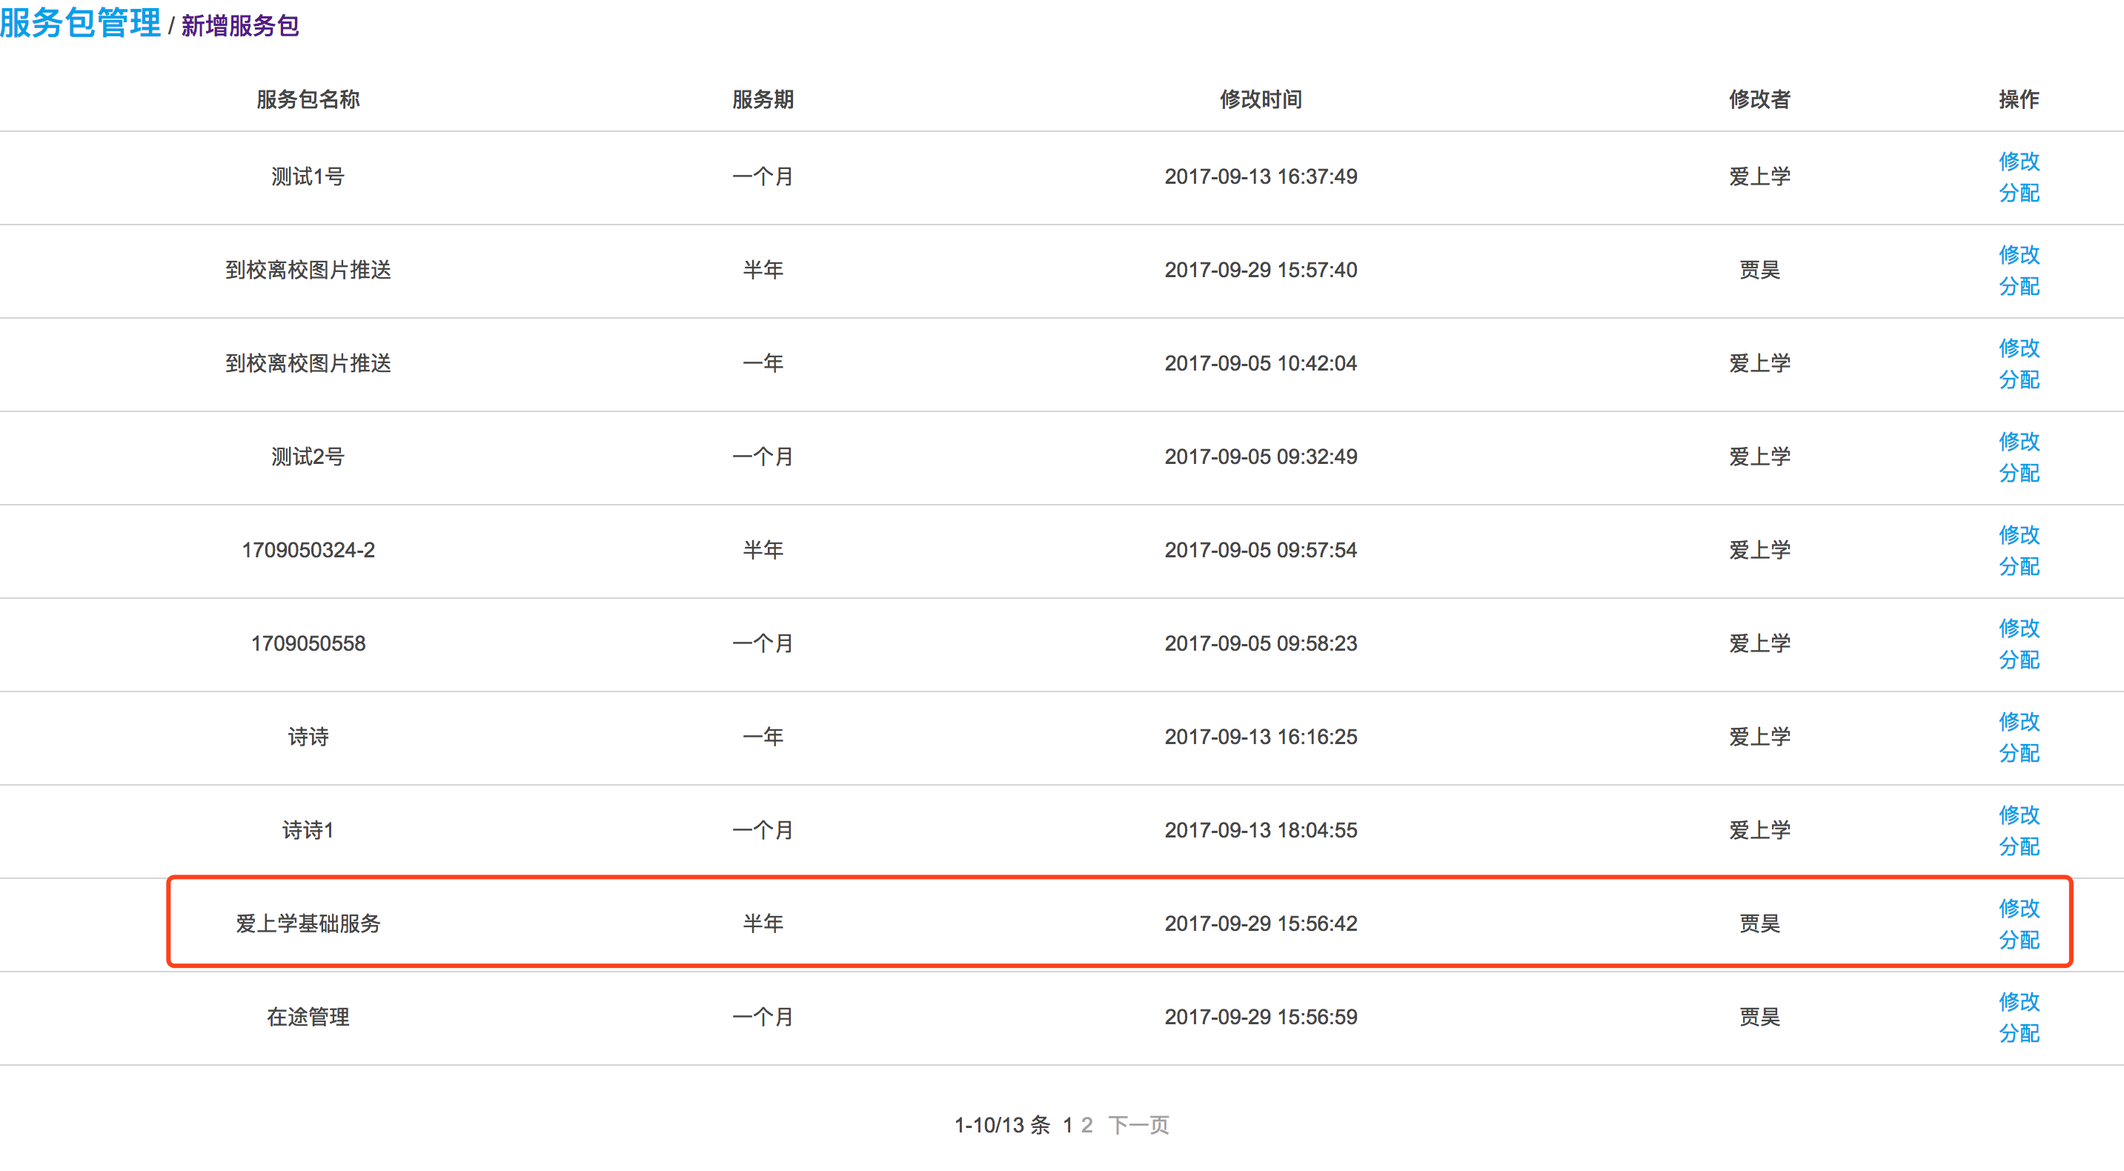Viewport: 2124px width, 1171px height.
Task: Click 分配 for the 测试1号 package
Action: click(2019, 193)
